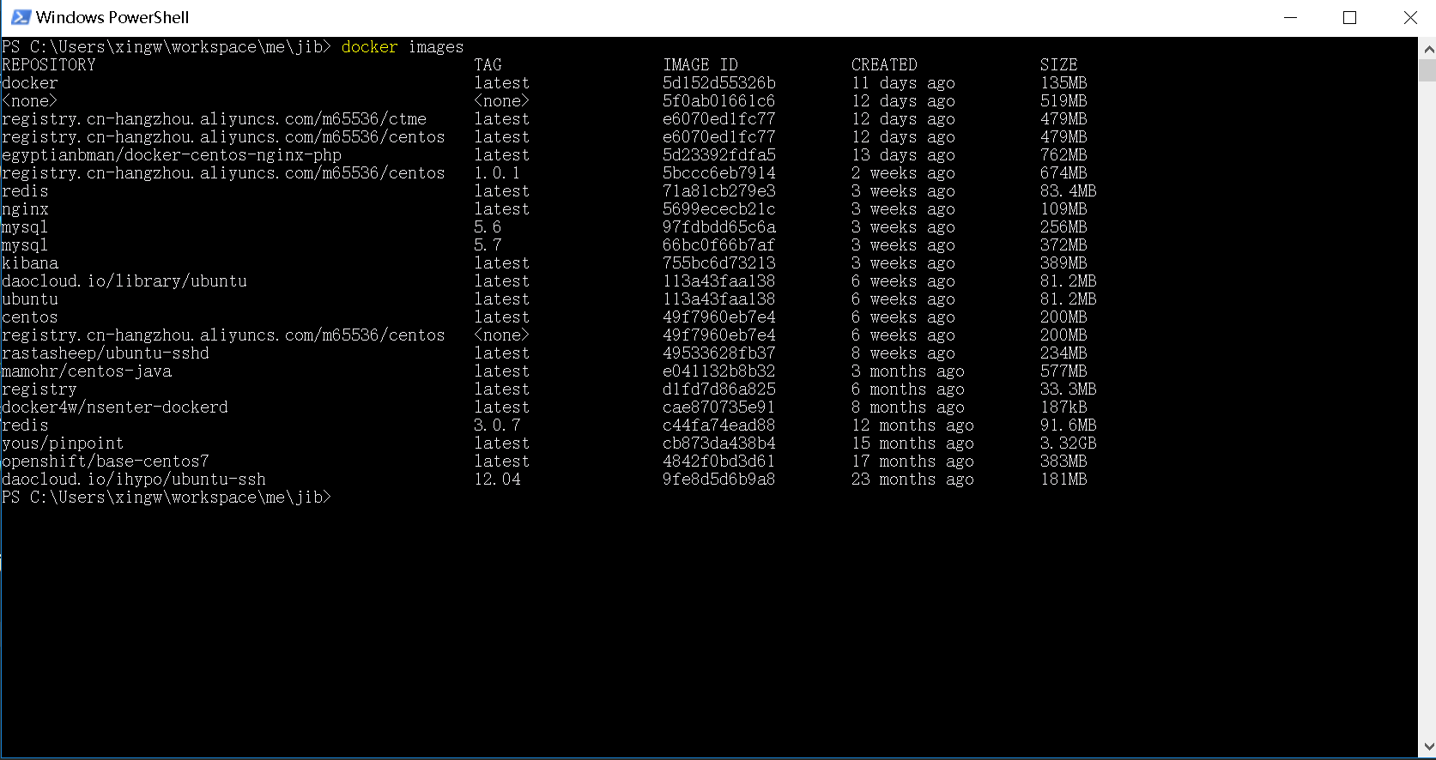
Task: Click yous/pinpoint repository
Action: pos(63,443)
